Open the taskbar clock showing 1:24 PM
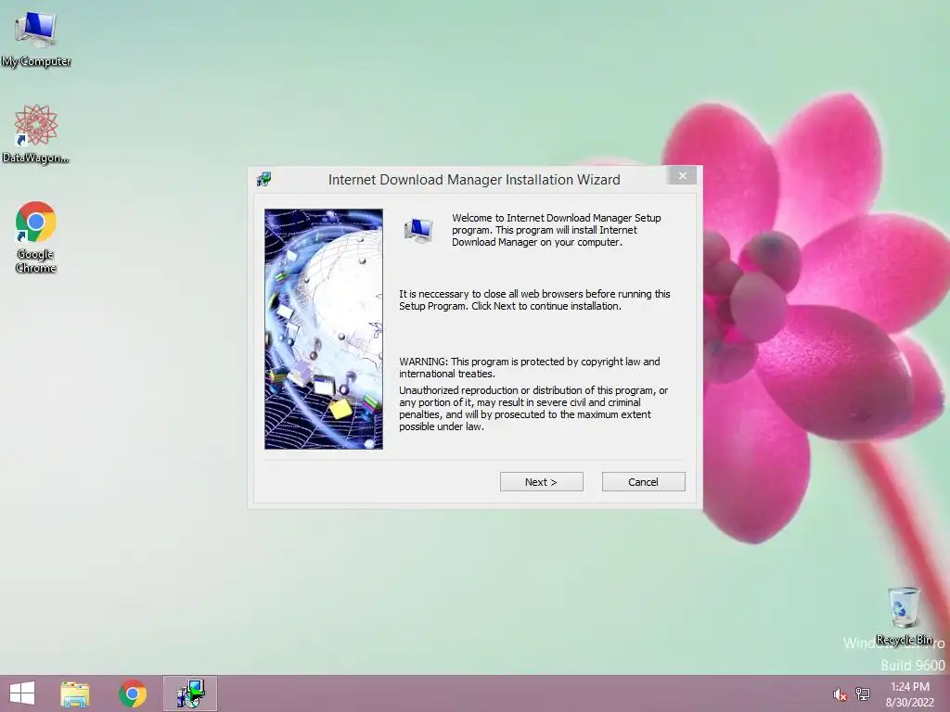950x712 pixels. click(909, 694)
